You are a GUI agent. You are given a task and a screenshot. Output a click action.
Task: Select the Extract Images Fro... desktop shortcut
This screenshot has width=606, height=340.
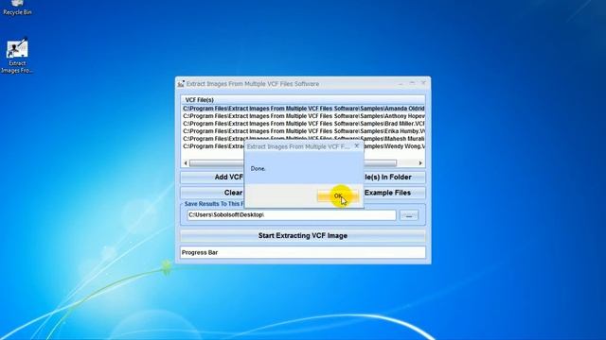click(x=17, y=57)
